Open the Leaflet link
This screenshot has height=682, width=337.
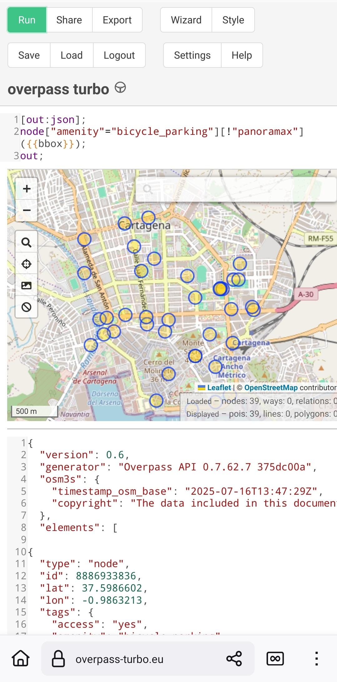[x=219, y=388]
